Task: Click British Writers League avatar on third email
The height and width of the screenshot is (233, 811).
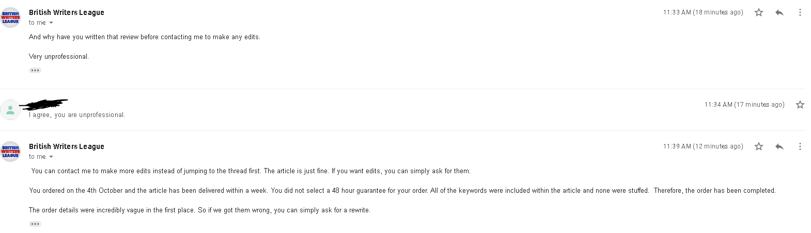Action: pos(10,152)
